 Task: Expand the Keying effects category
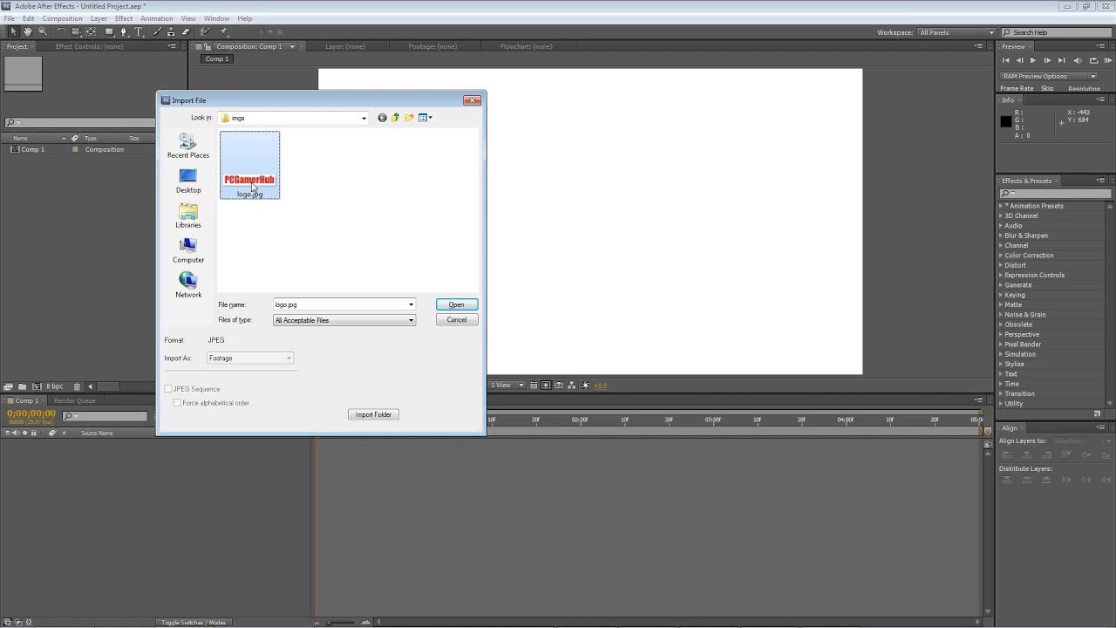click(1001, 295)
